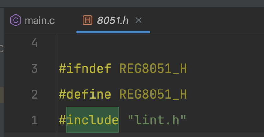Click REG8051_H on the #ifndef line
The height and width of the screenshot is (137, 264).
pos(153,68)
